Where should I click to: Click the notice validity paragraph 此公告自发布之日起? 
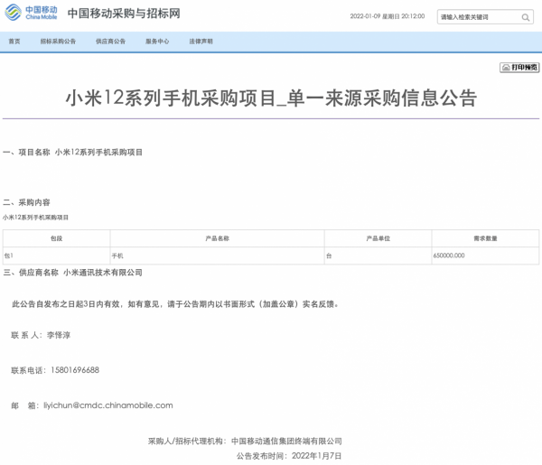click(175, 304)
